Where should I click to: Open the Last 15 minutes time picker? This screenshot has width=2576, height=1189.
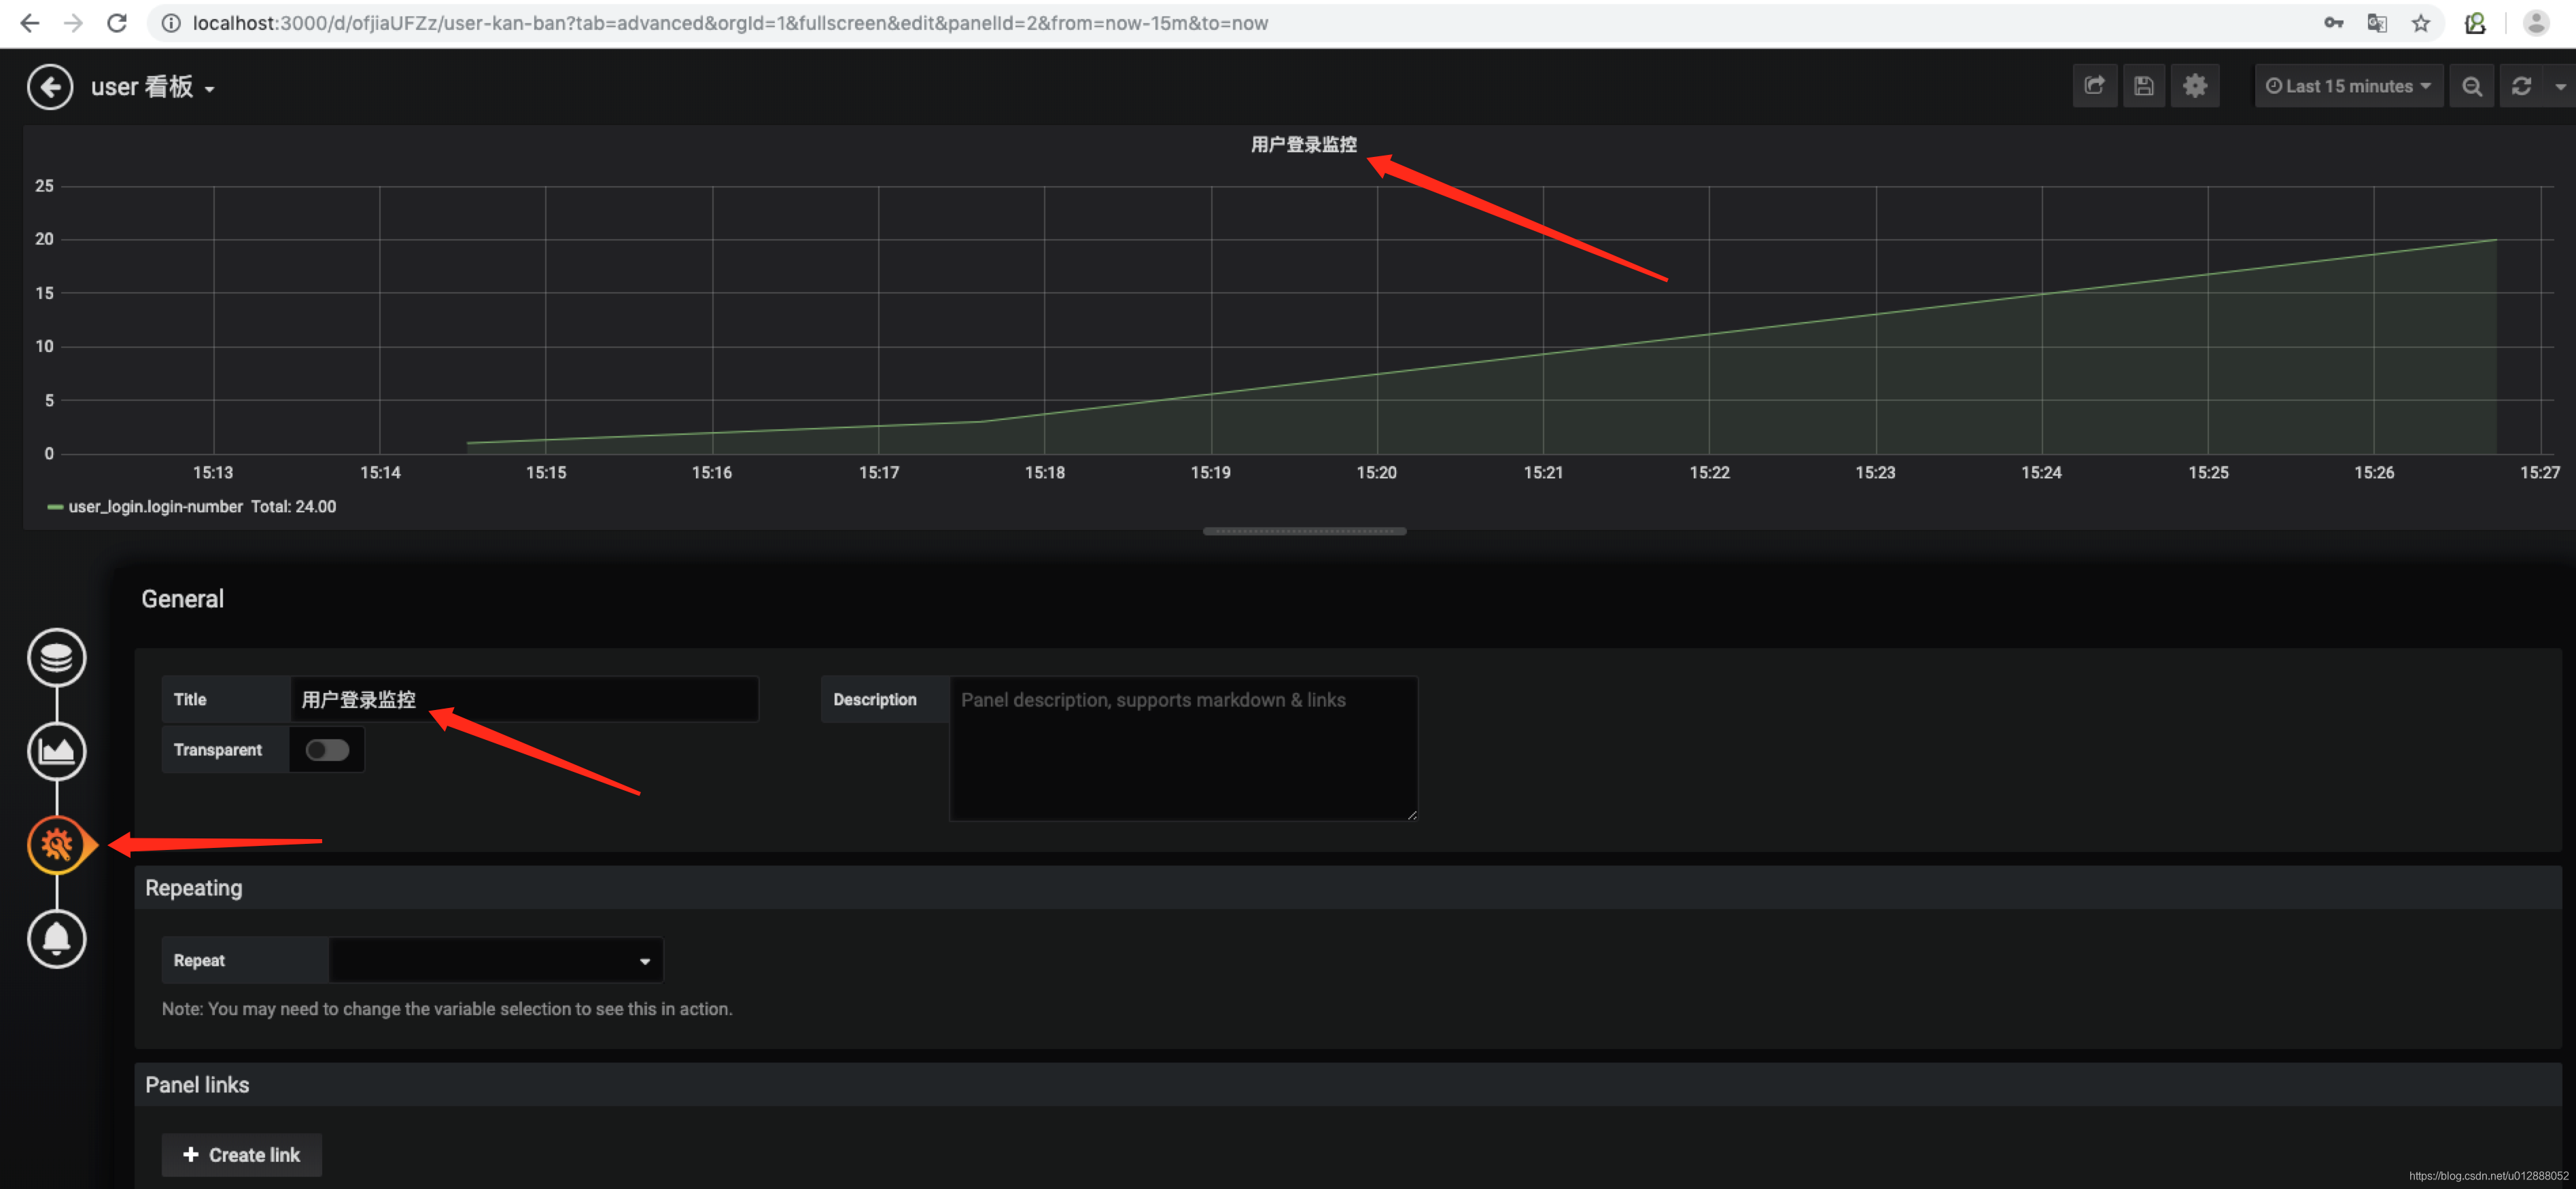[x=2348, y=86]
